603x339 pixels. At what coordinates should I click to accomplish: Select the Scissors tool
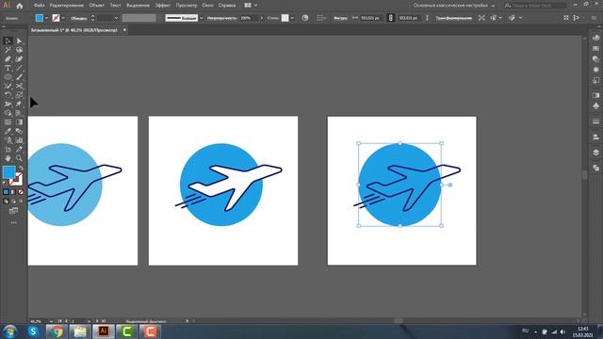[x=19, y=86]
